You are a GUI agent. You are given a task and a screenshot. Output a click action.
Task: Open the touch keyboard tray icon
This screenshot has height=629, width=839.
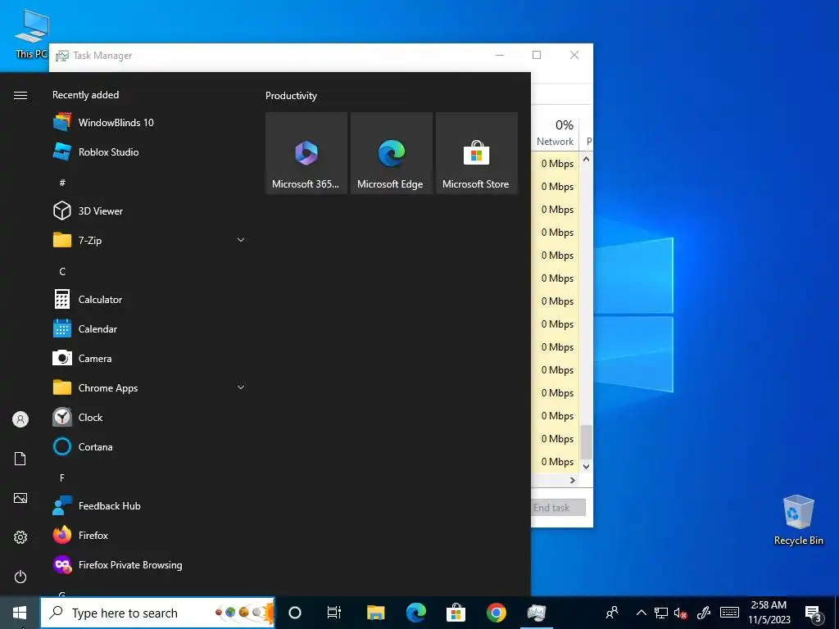(729, 613)
